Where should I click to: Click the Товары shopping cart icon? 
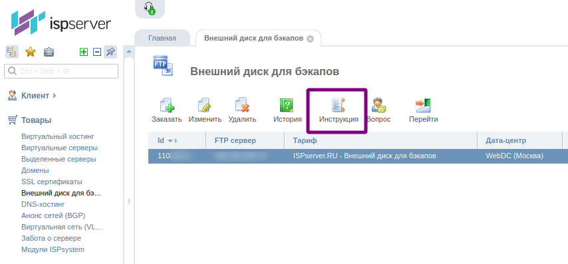point(13,120)
